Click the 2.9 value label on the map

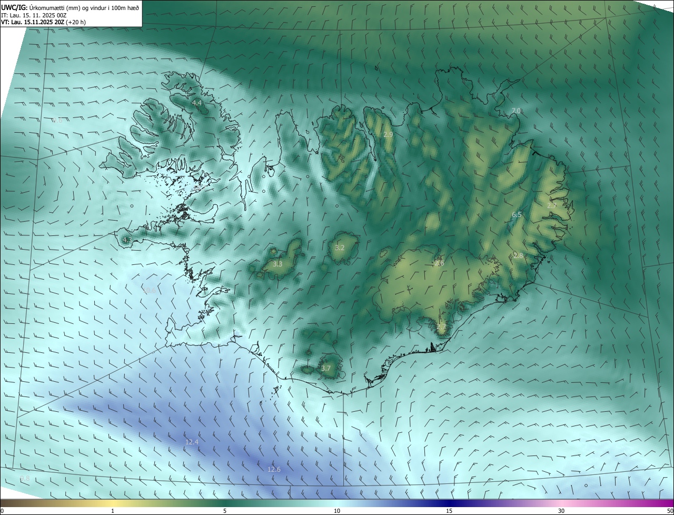click(x=388, y=135)
